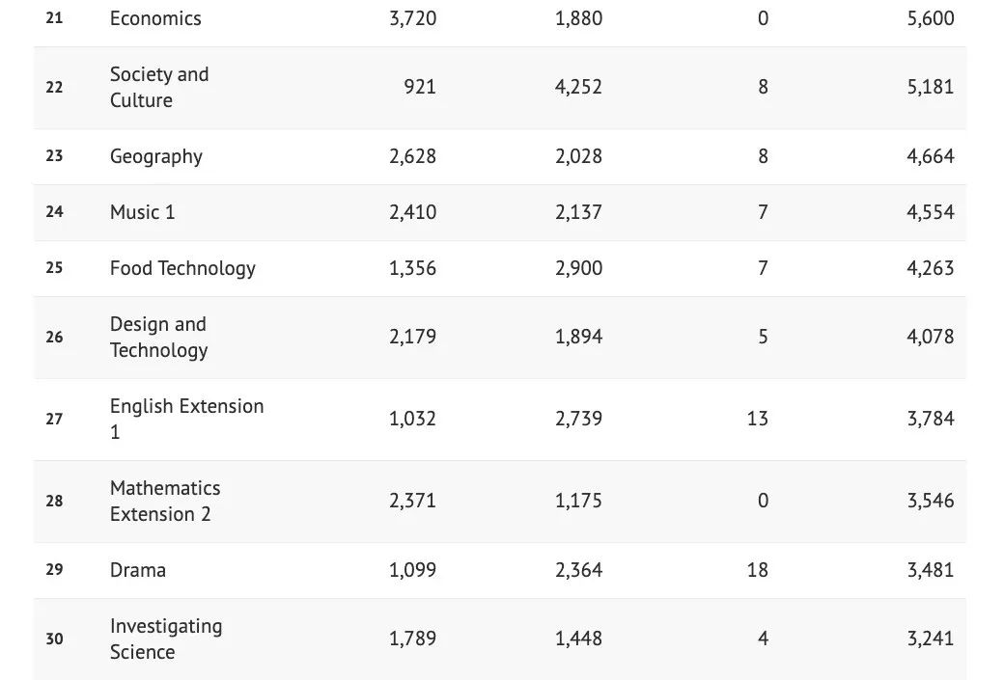Select the value 18 in the Drama row
Viewport: 1004px width, 680px height.
(757, 570)
